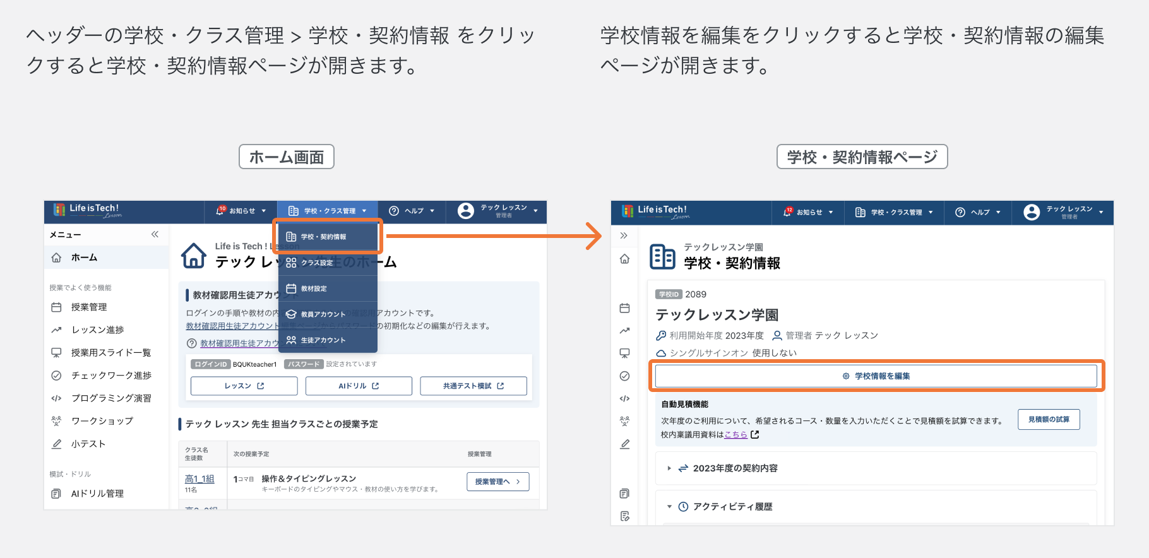
Task: Open 学校・クラス管理 dropdown on contract info page
Action: (x=894, y=213)
